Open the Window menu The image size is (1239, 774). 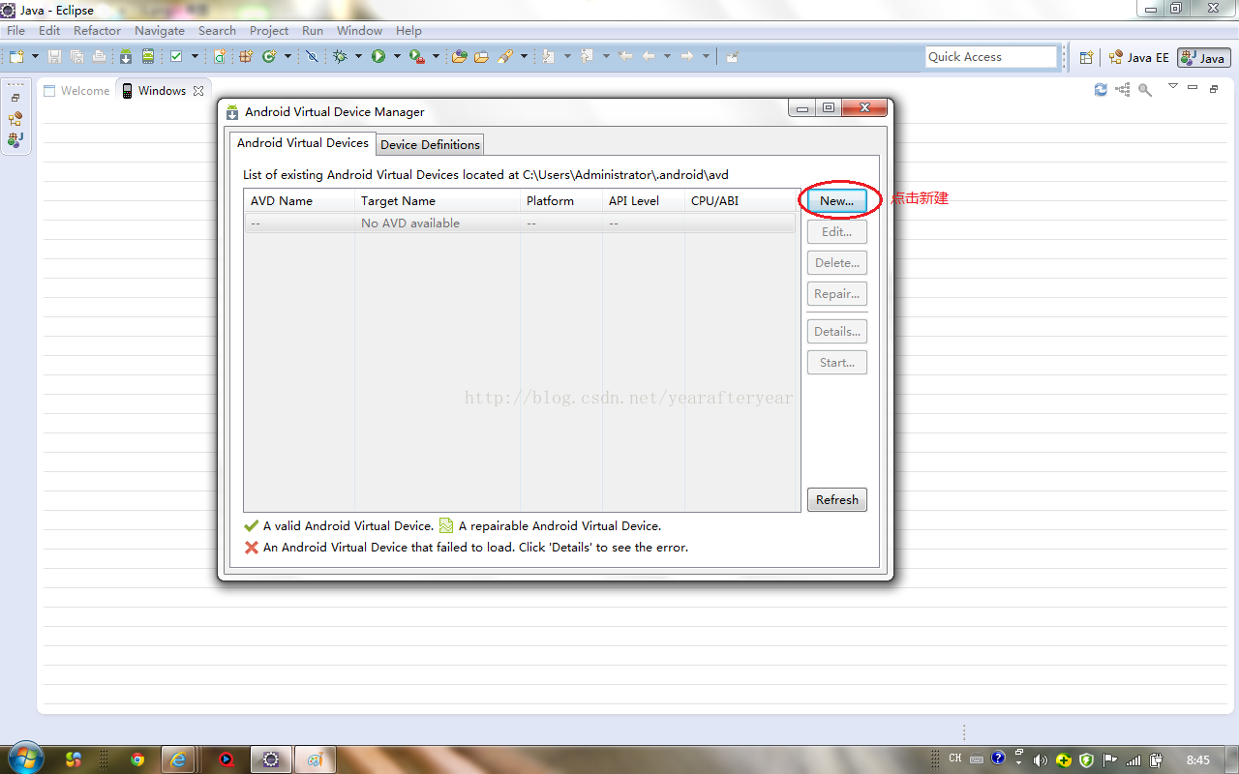coord(359,30)
